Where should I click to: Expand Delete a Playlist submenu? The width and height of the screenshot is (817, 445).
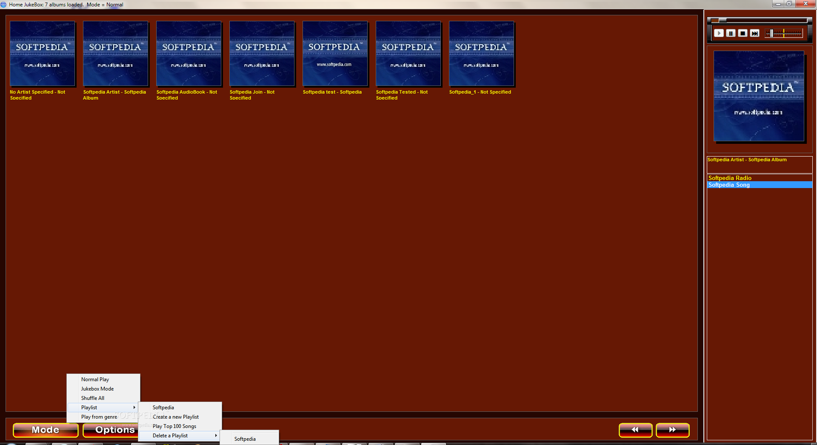(180, 436)
